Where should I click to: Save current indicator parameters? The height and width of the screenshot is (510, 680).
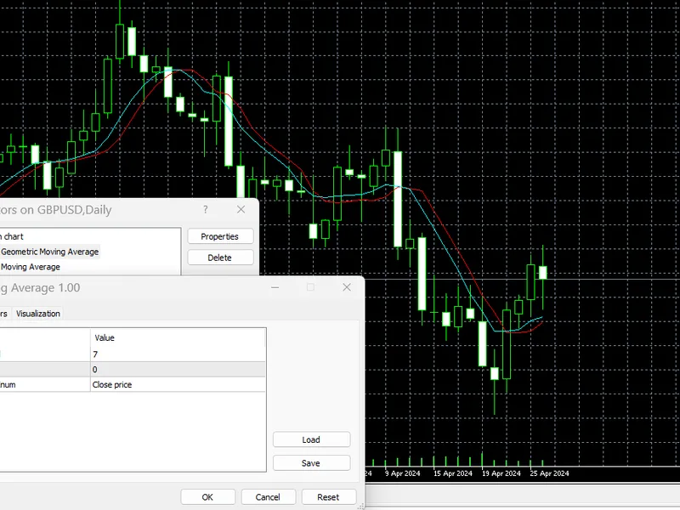click(311, 463)
